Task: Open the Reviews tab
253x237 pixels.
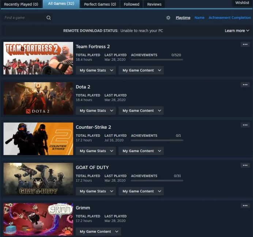Action: [x=154, y=4]
